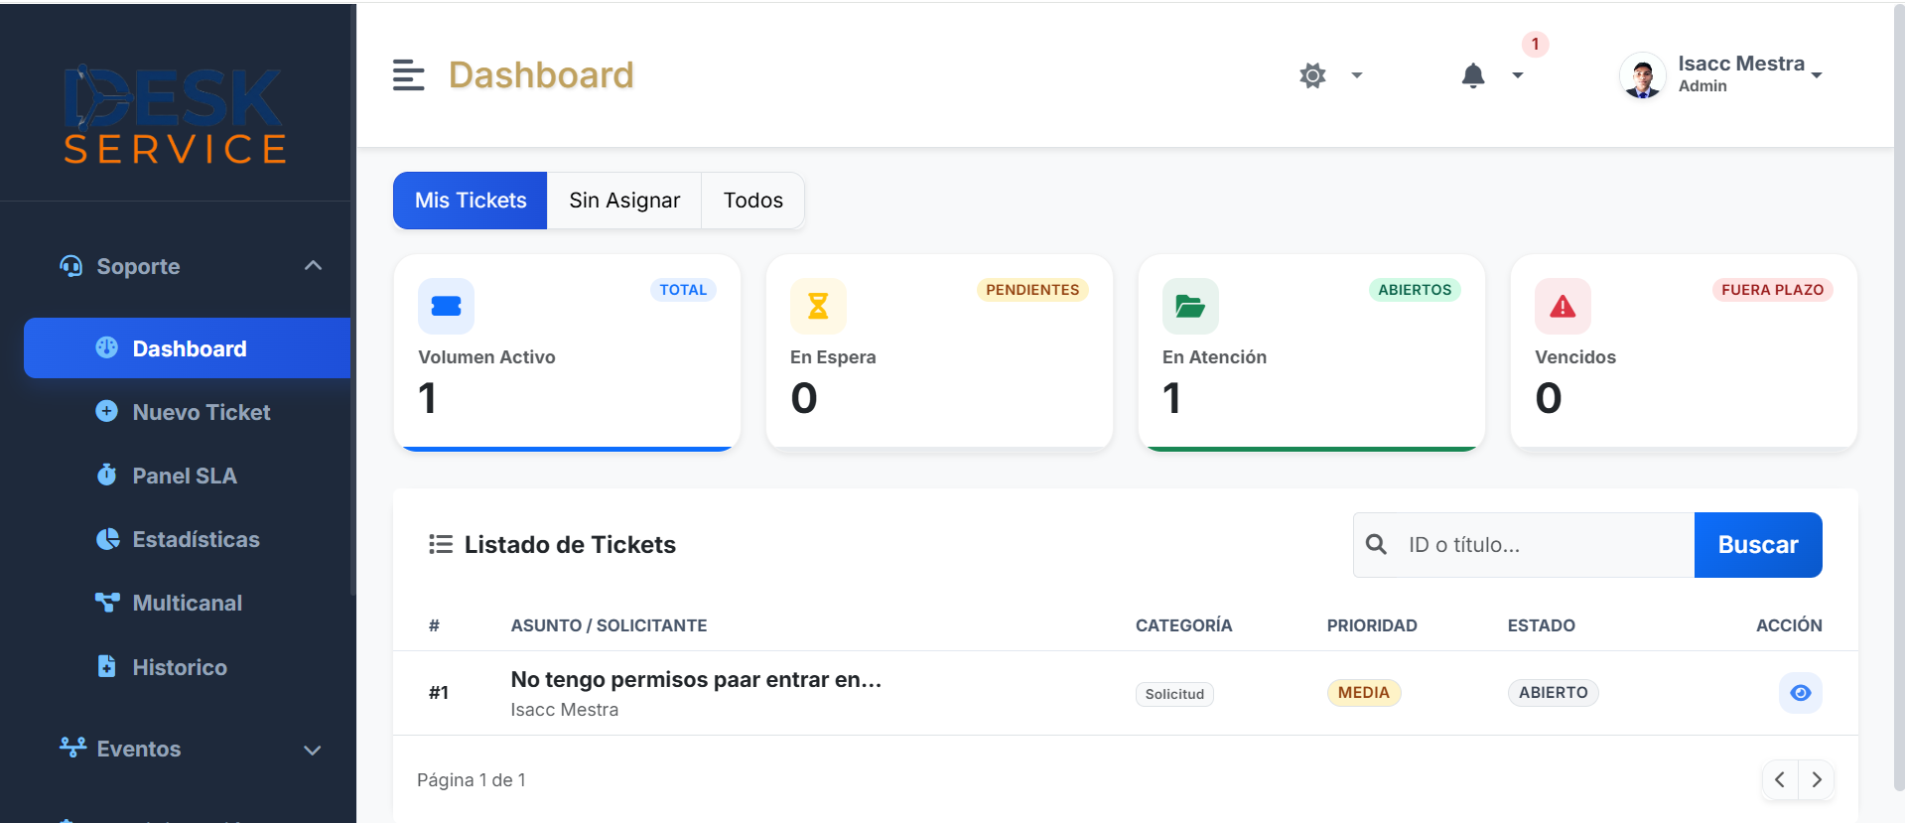Click the En Espera hourglass icon
Screen dimensions: 1905x823
tap(818, 306)
